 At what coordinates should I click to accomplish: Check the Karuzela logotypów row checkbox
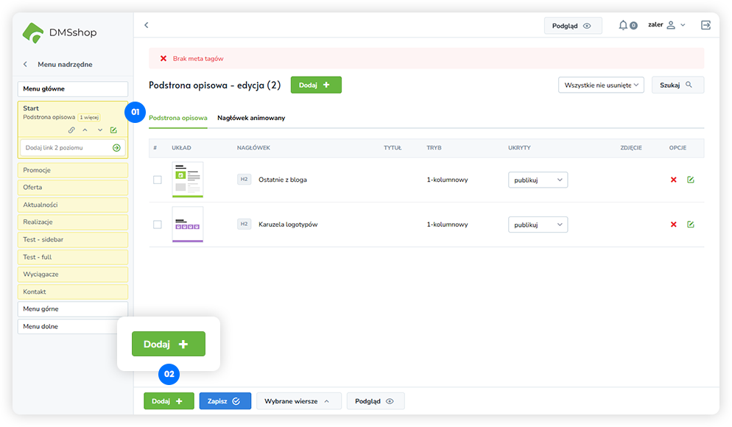click(157, 225)
